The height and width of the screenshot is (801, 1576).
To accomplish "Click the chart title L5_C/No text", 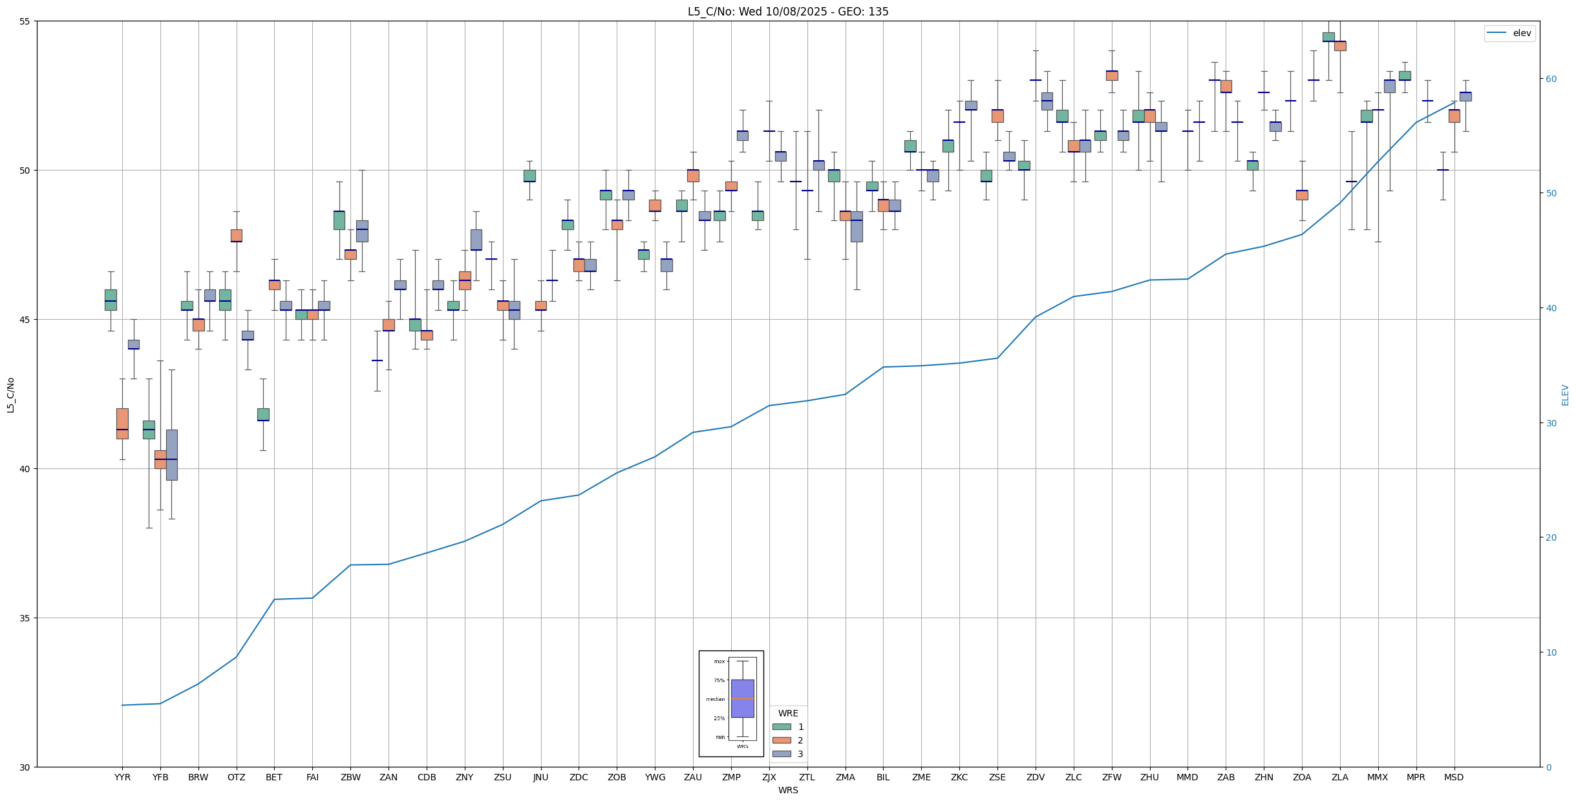I will [787, 12].
